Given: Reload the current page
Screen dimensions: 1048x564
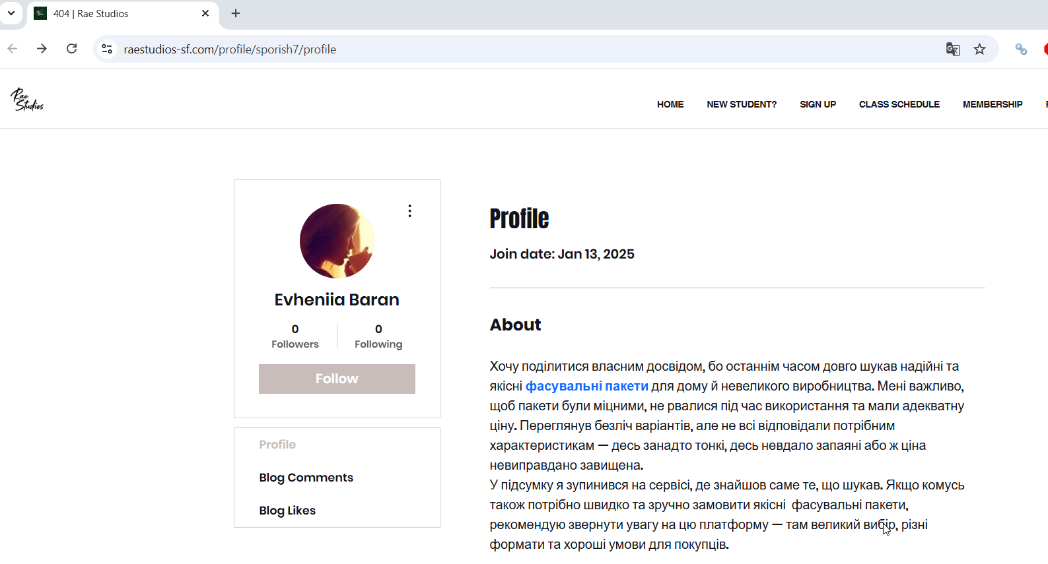Looking at the screenshot, I should coord(72,49).
